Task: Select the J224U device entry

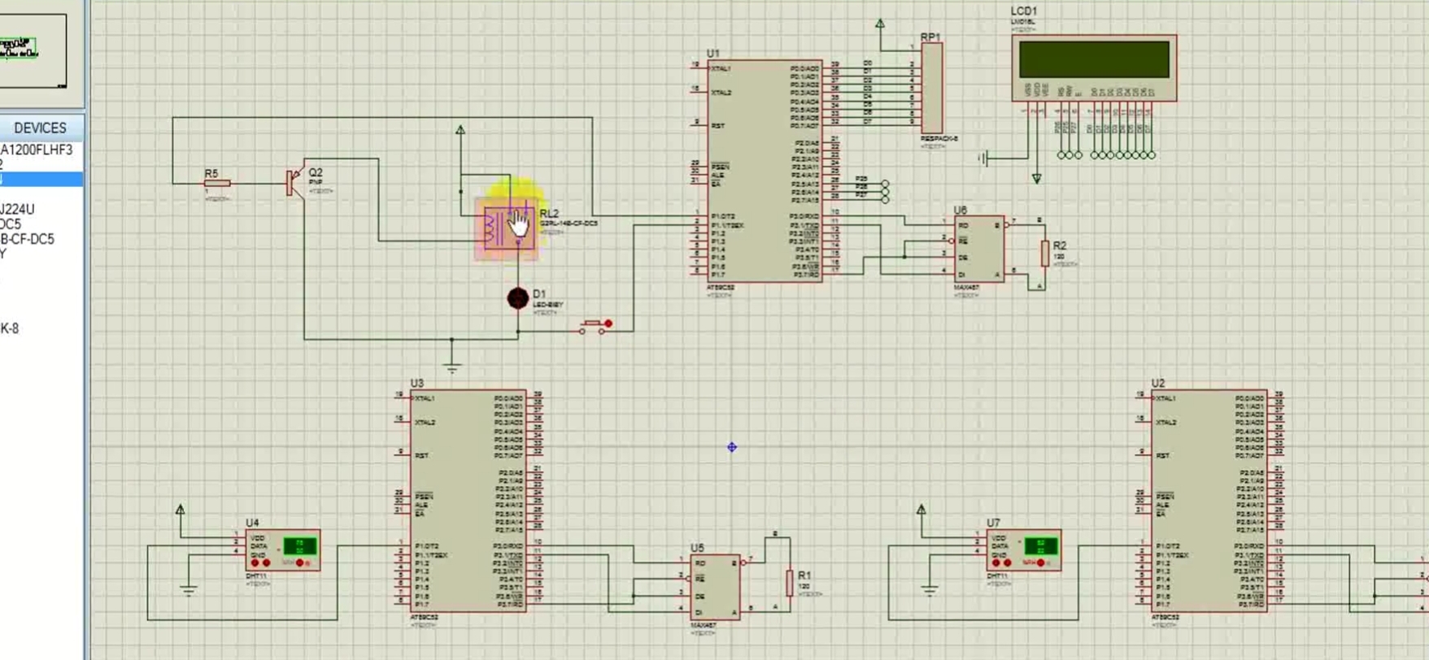Action: click(x=18, y=210)
